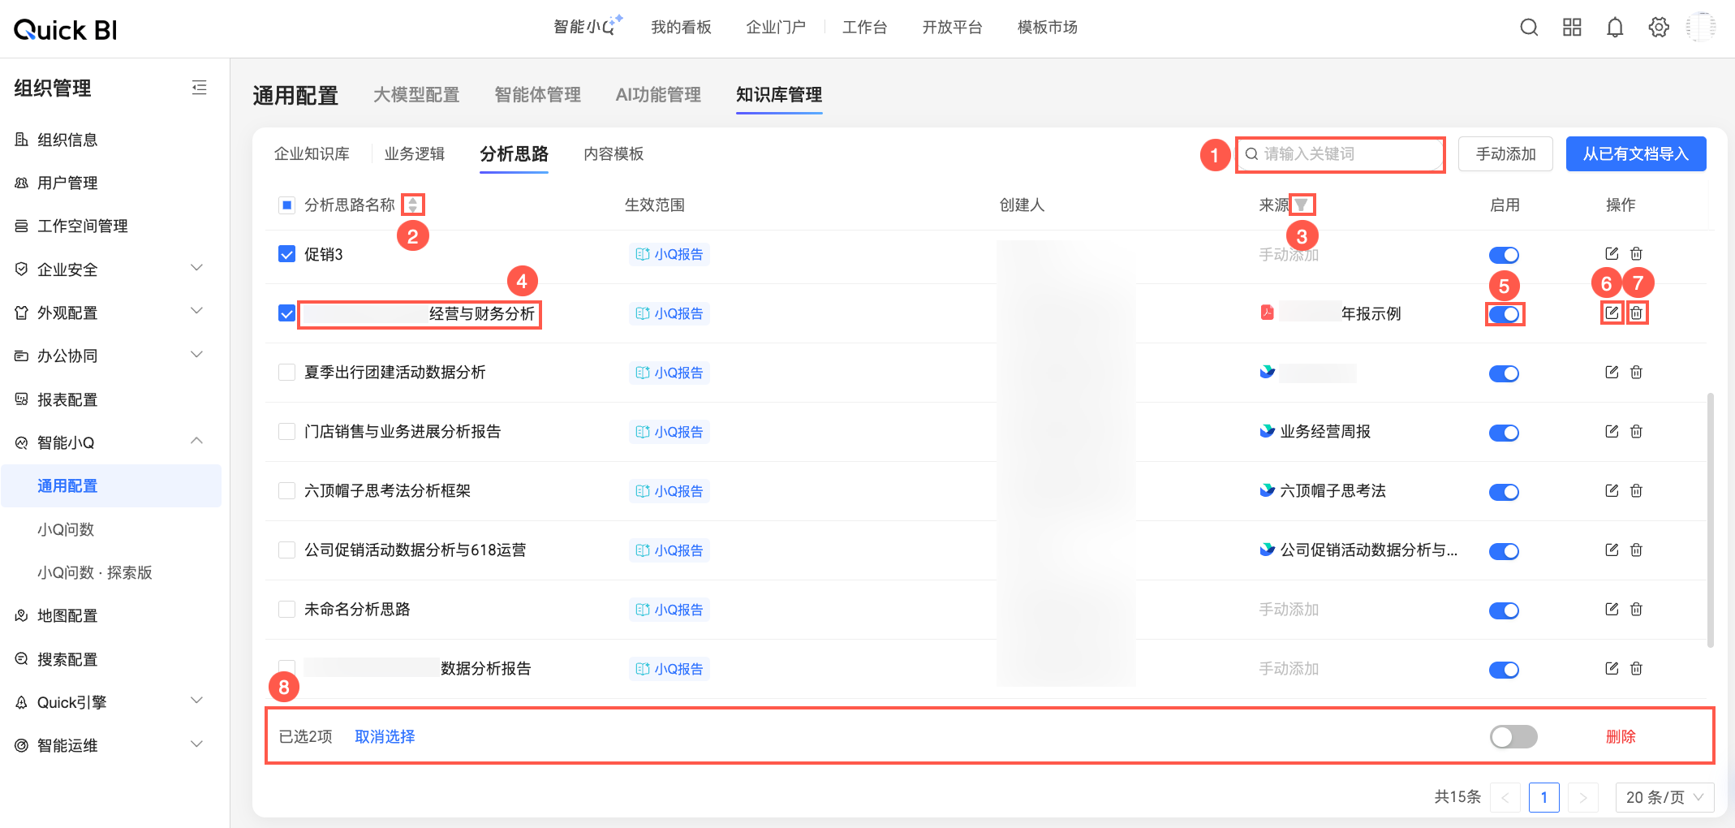The width and height of the screenshot is (1735, 828).
Task: Check the 公司促销活动数据分析与618运营 checkbox
Action: [x=286, y=550]
